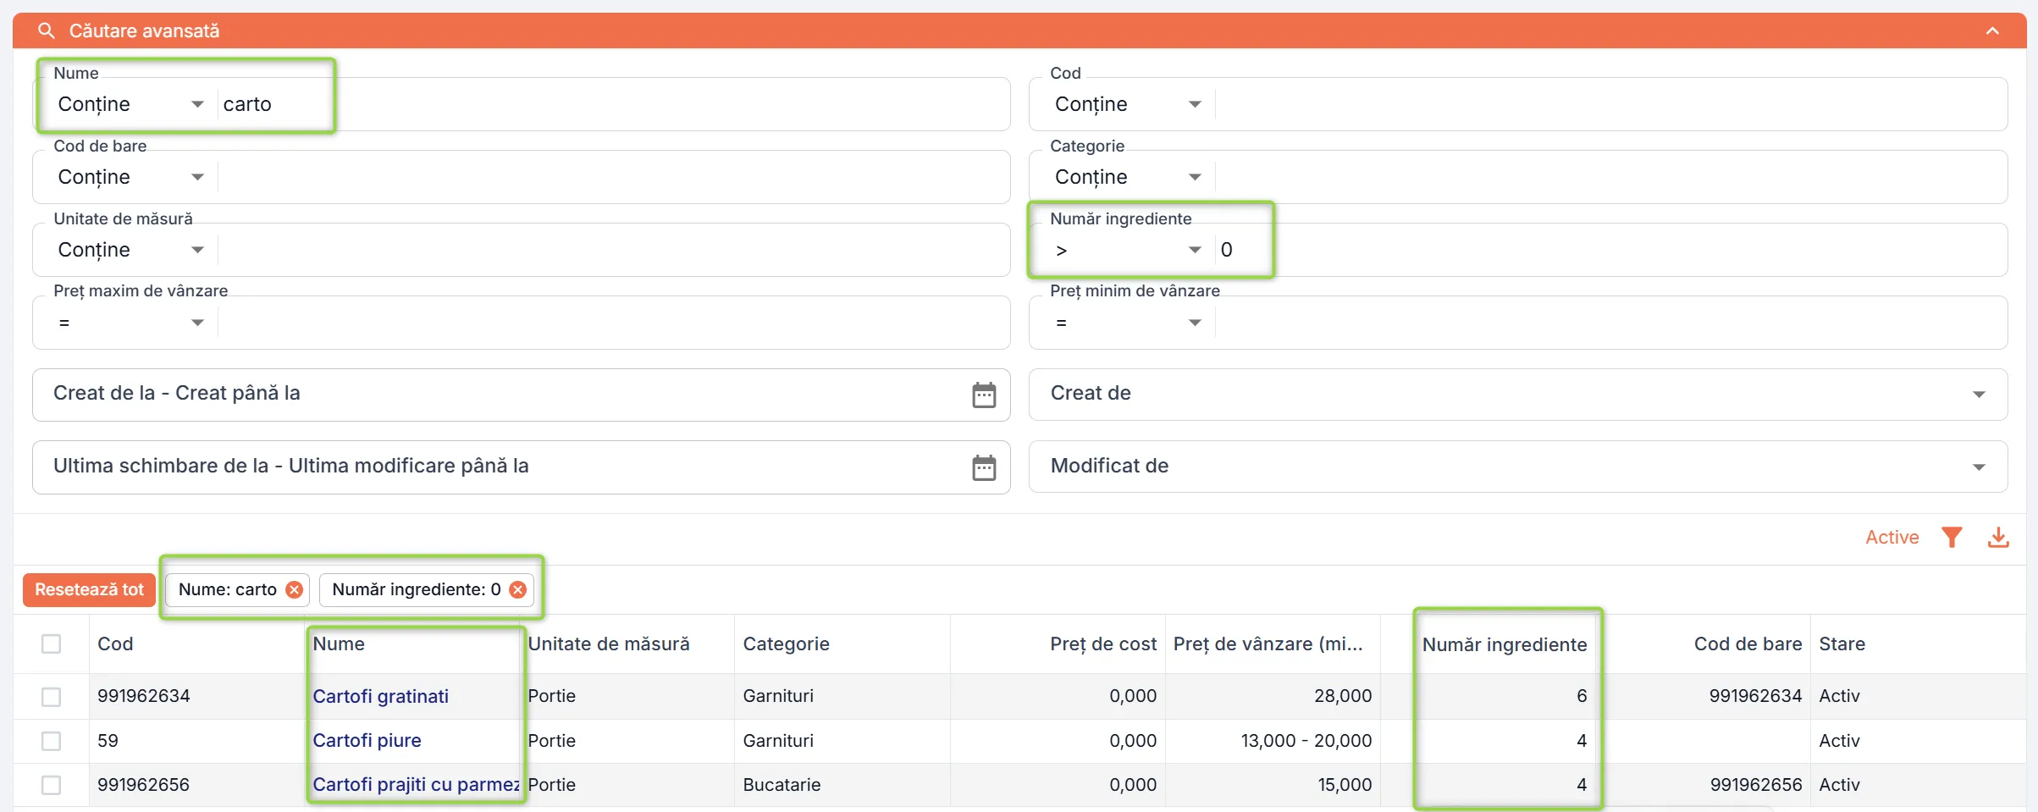Remove the Număr ingrediente: 0 filter chip

tap(517, 590)
